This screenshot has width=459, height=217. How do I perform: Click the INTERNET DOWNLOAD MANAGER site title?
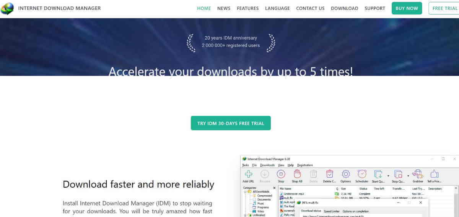coord(59,8)
